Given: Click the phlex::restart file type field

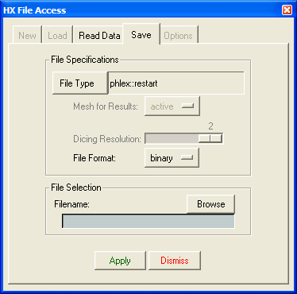Looking at the screenshot, I should (176, 83).
